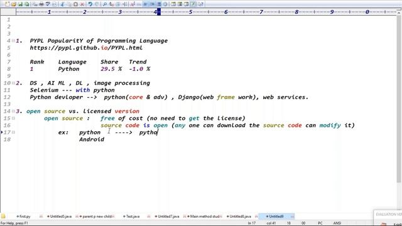Click the ANSI encoding indicator in status bar
402x226 pixels.
point(337,223)
